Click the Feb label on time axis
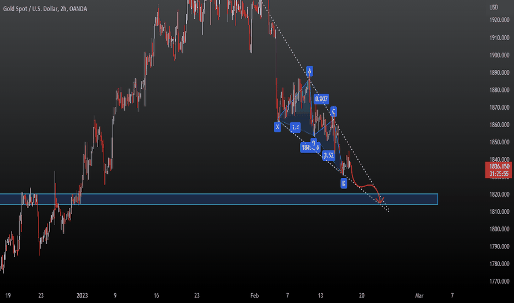 pos(254,295)
